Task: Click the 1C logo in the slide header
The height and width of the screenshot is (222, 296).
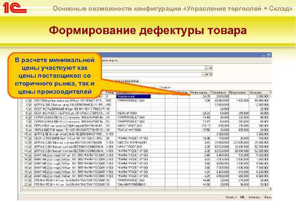Action: (x=15, y=8)
